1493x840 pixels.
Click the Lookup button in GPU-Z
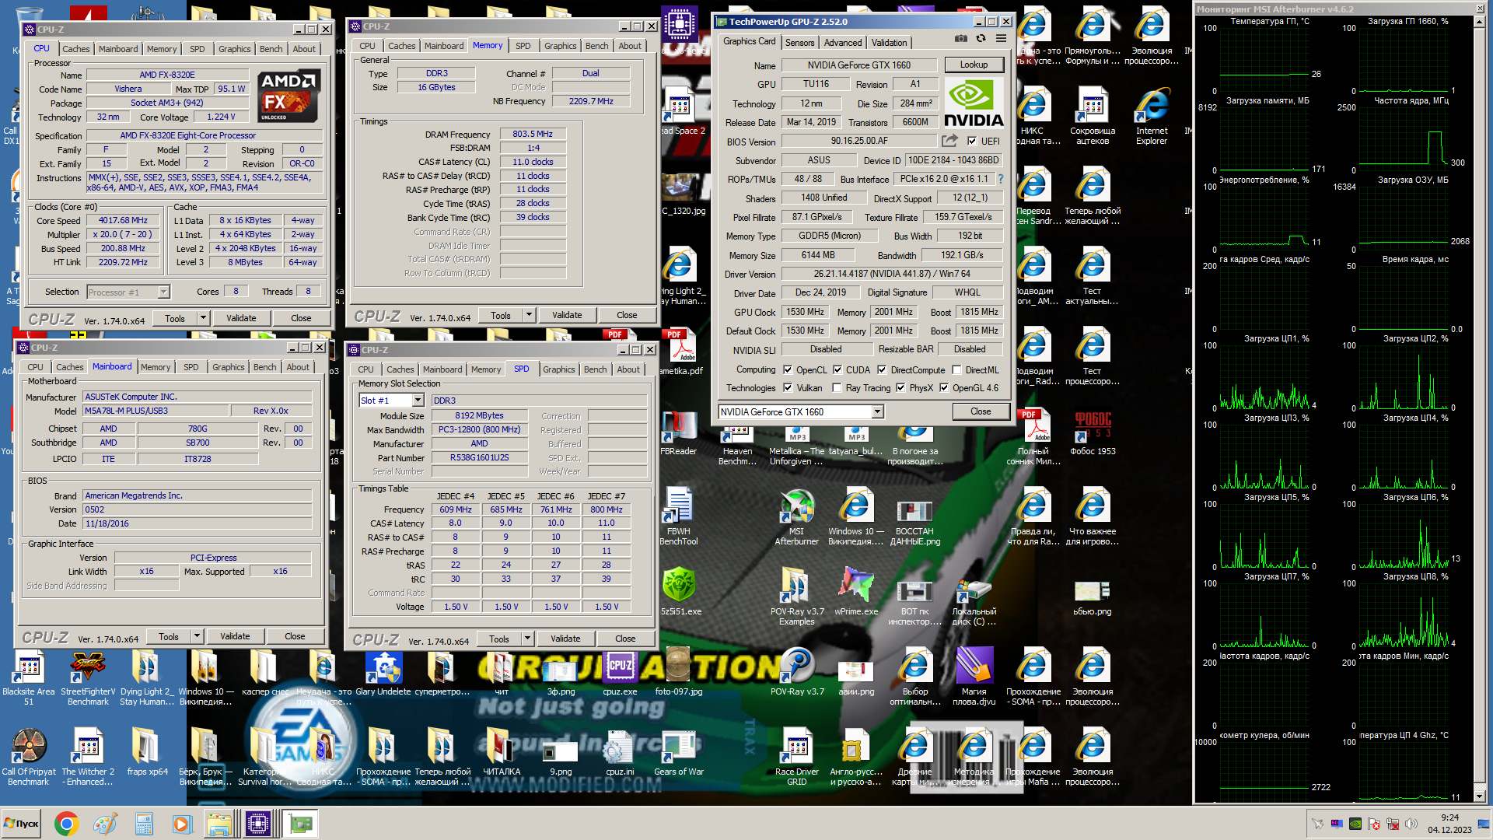coord(974,65)
